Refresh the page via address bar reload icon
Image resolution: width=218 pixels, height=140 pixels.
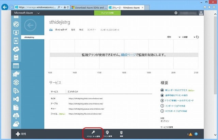point(68,7)
